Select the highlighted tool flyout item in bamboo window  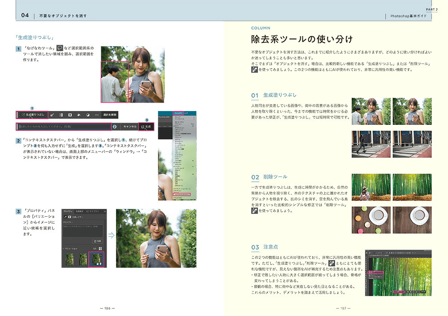pos(376,273)
